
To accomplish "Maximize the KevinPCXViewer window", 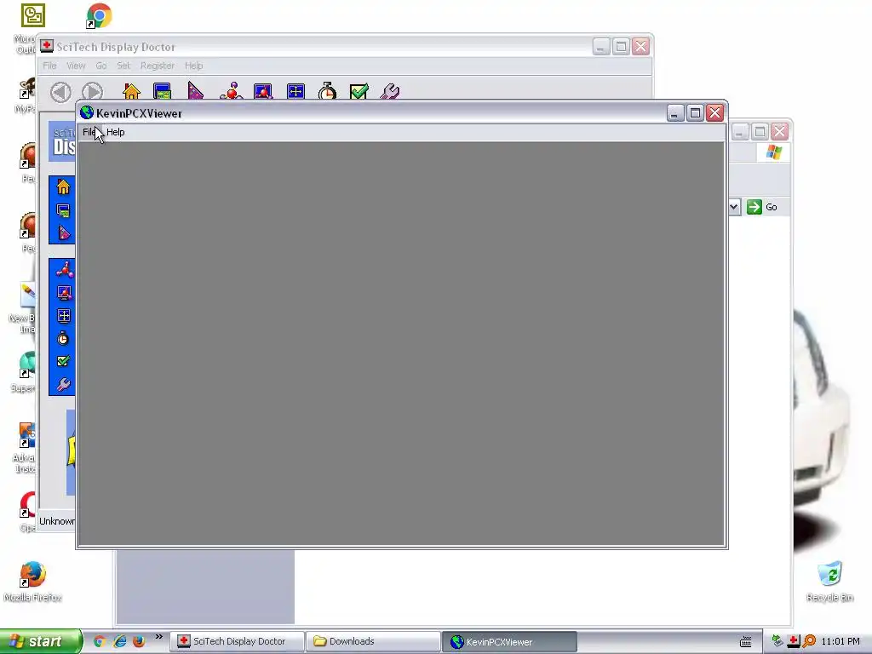I will point(695,113).
